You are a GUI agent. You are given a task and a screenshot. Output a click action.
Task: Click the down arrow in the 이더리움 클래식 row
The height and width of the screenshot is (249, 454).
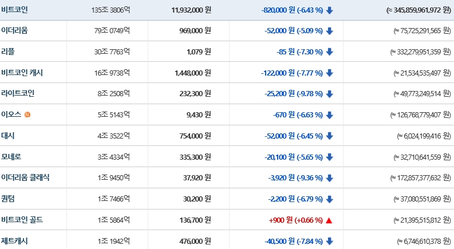click(329, 178)
